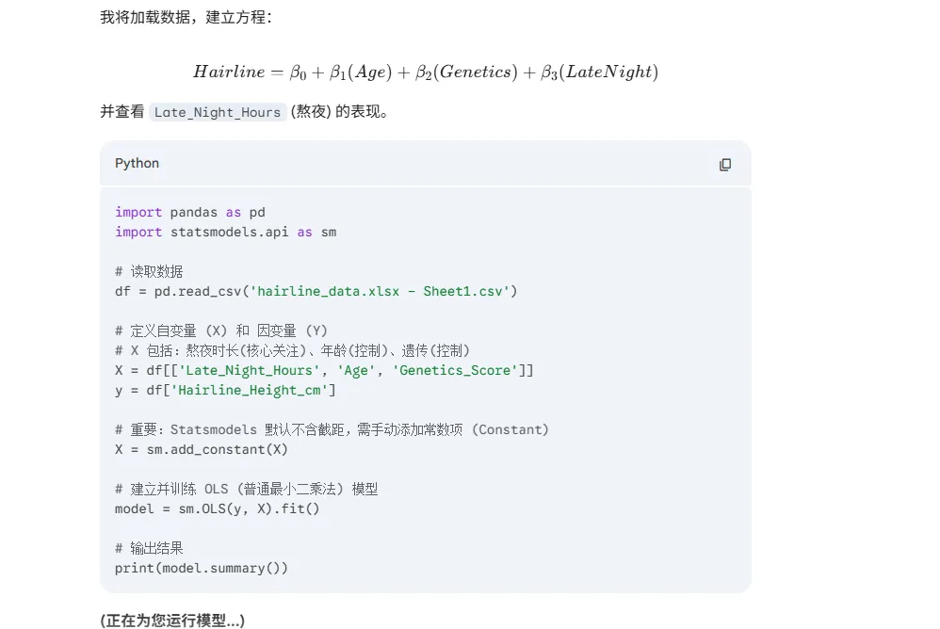Click the print(model.summary()) line

(201, 568)
